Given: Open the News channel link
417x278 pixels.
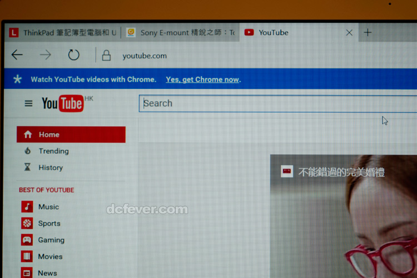Looking at the screenshot, I should [47, 273].
